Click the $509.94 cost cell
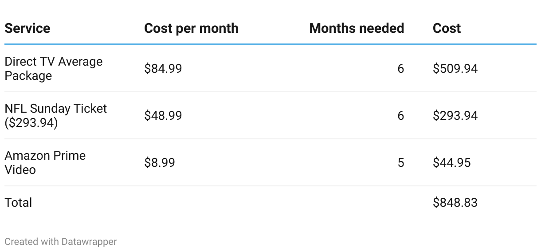 click(x=455, y=69)
